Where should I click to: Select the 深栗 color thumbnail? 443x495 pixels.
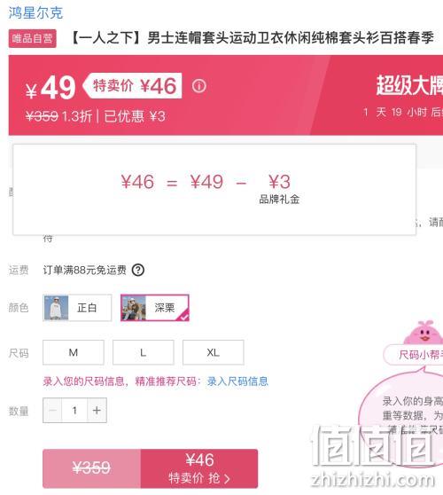coord(134,308)
